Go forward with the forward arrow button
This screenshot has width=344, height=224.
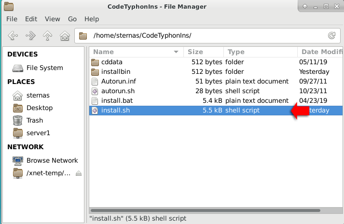point(30,35)
